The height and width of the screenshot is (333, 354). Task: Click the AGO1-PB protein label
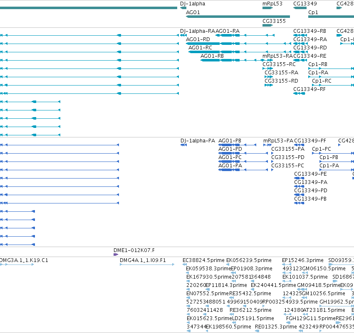[230, 141]
